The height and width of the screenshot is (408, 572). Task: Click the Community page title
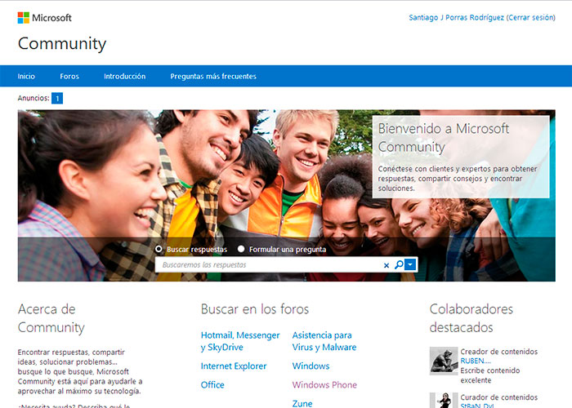[62, 44]
